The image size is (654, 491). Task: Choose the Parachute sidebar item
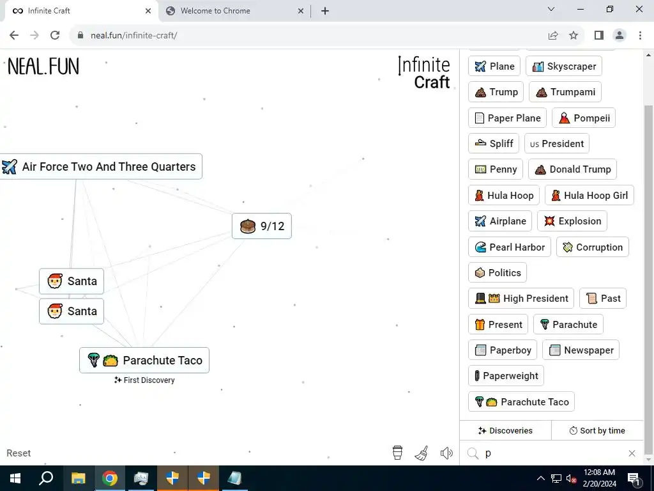coord(568,324)
